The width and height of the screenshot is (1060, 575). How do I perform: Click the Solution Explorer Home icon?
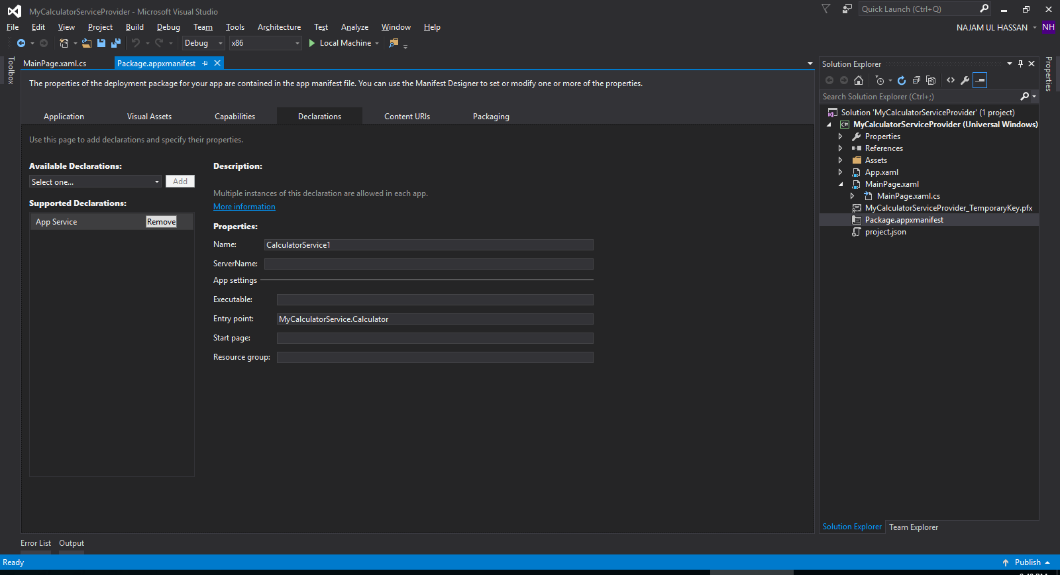coord(859,80)
